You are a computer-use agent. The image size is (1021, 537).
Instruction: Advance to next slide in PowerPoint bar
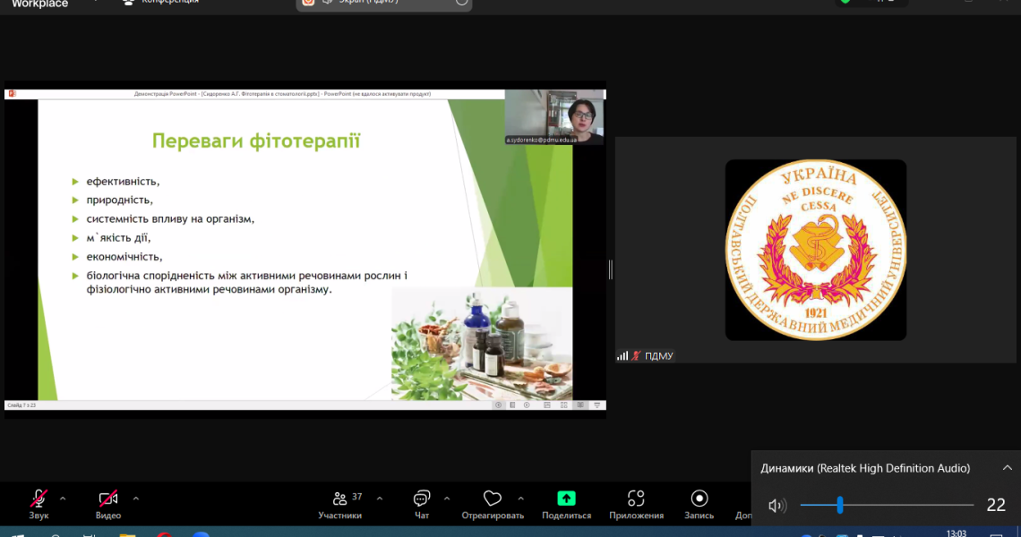(527, 405)
